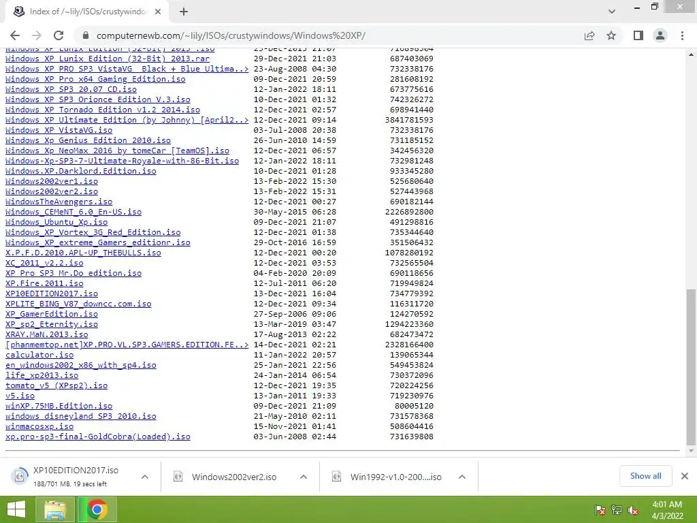View site information lock icon
Image resolution: width=697 pixels, height=523 pixels.
(x=86, y=35)
